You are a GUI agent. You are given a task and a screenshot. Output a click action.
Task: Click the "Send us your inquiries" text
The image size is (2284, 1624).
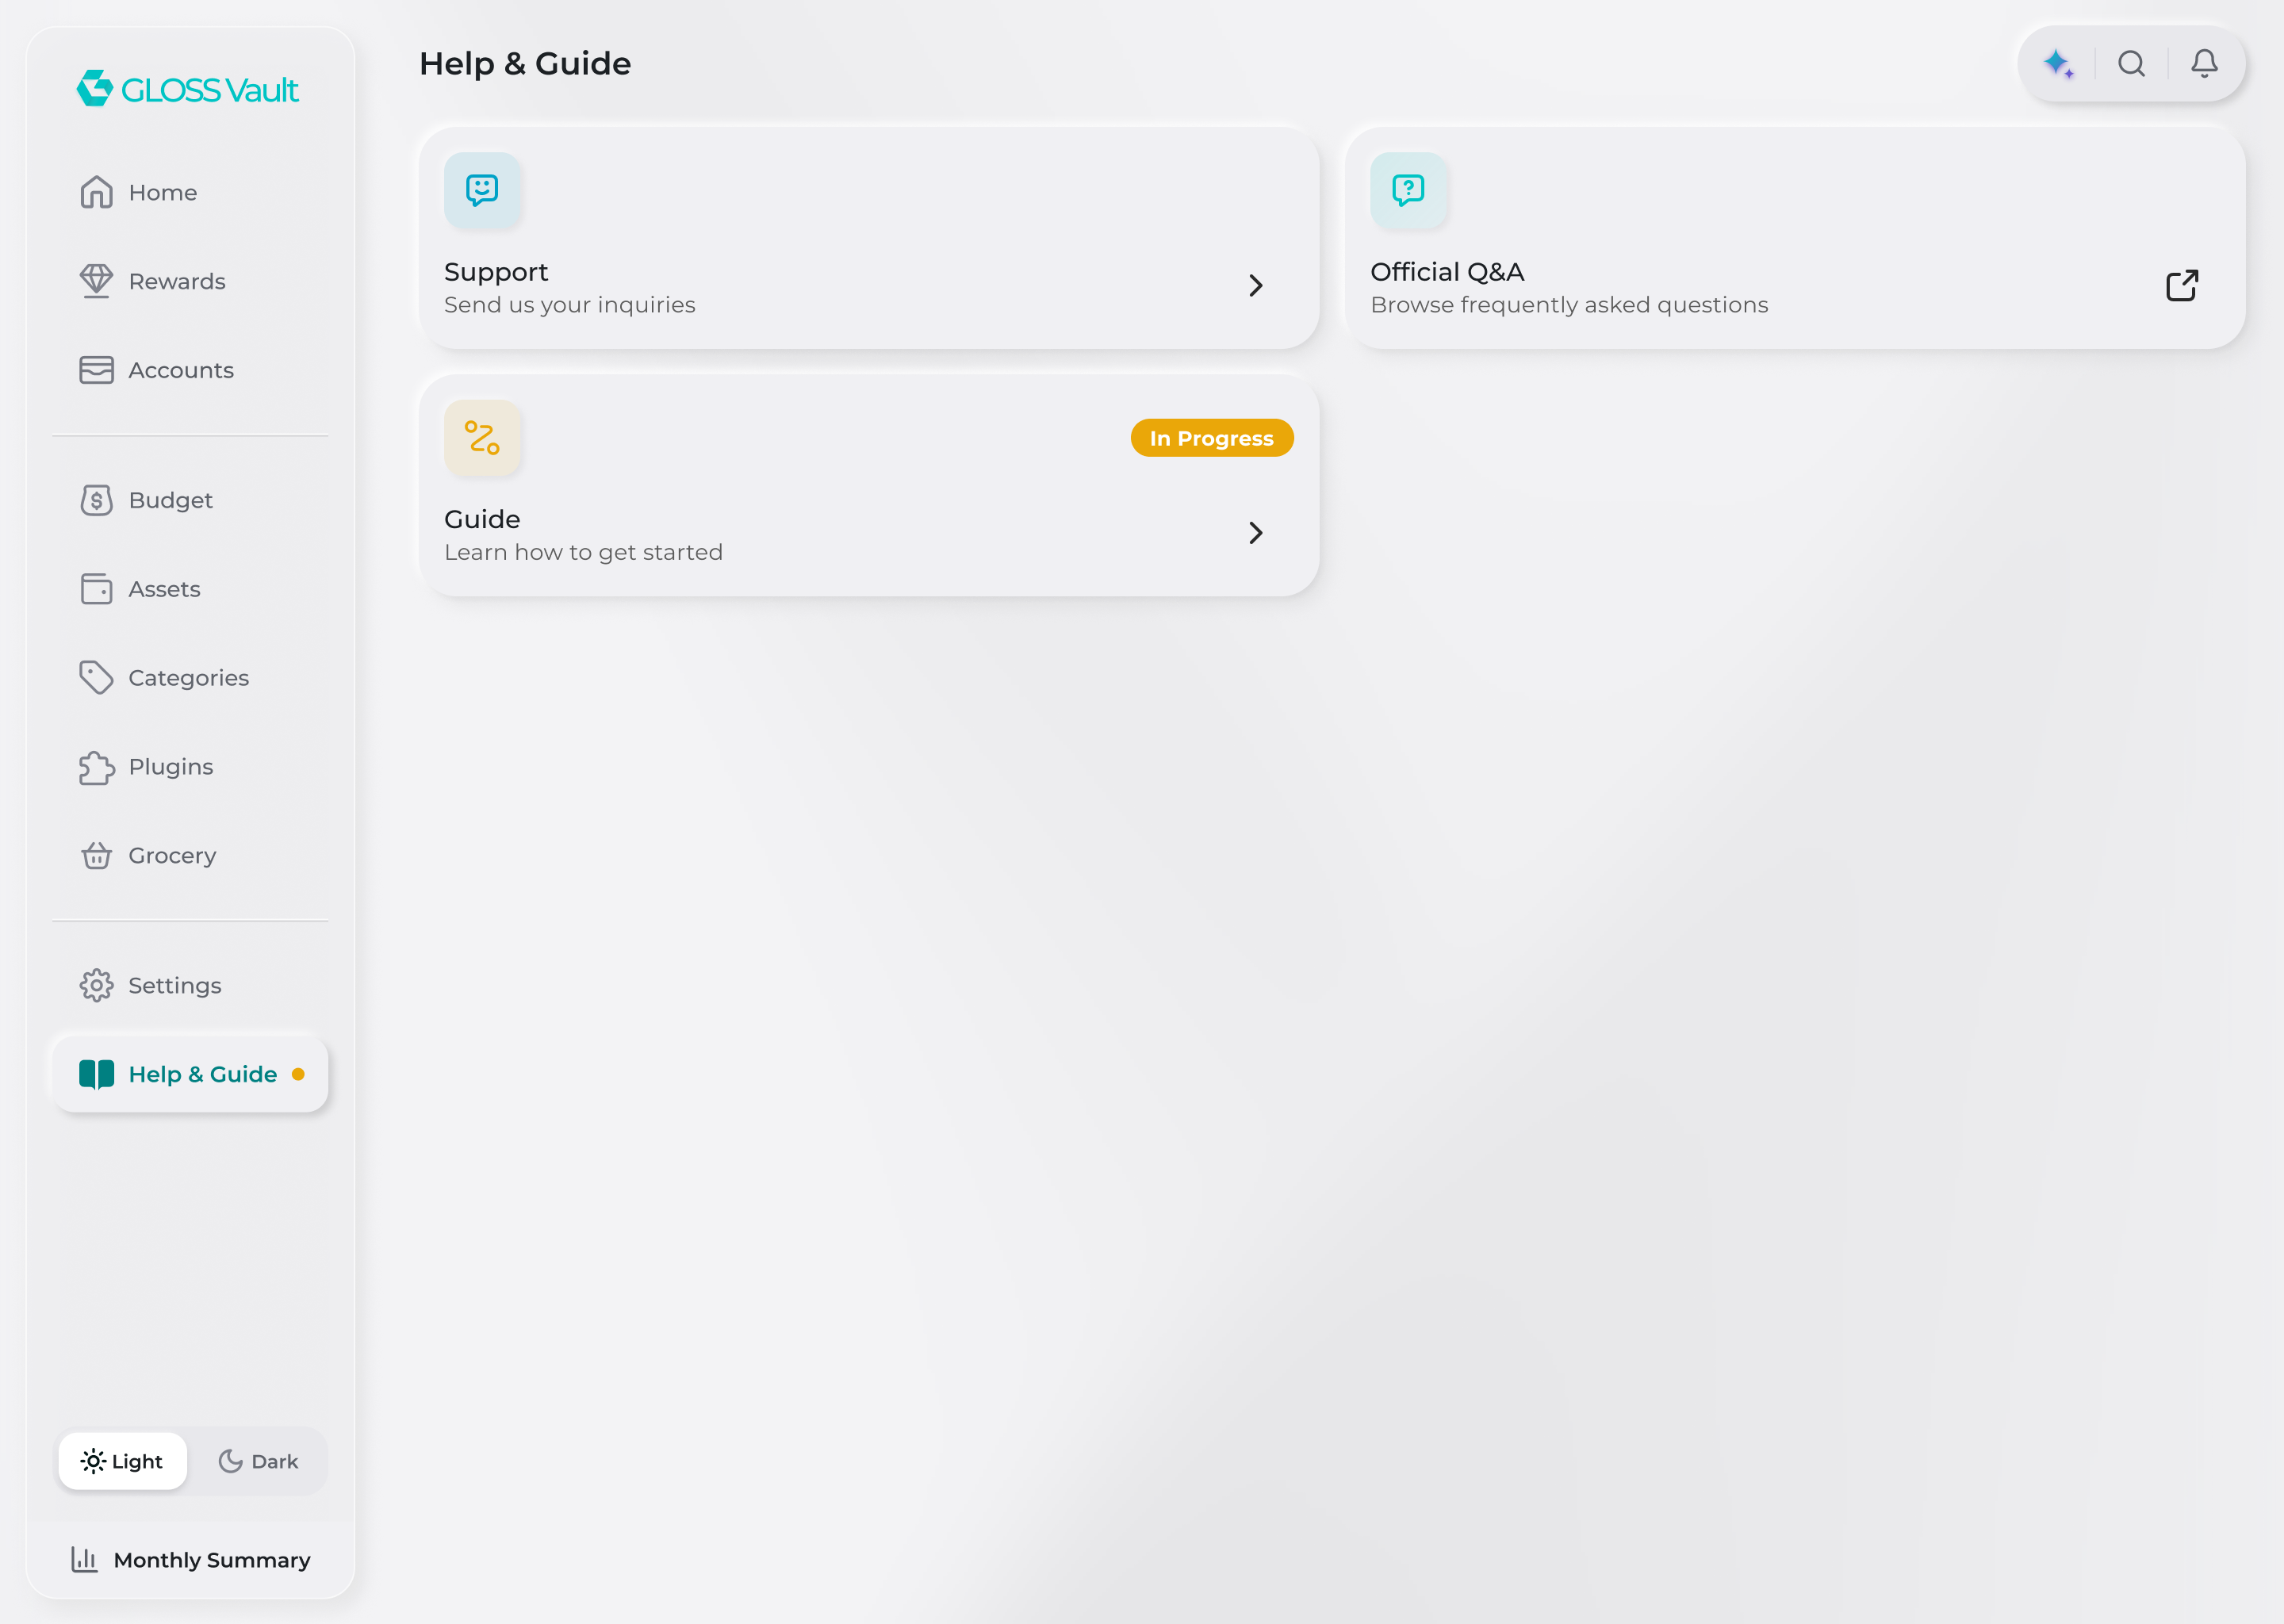pos(570,305)
